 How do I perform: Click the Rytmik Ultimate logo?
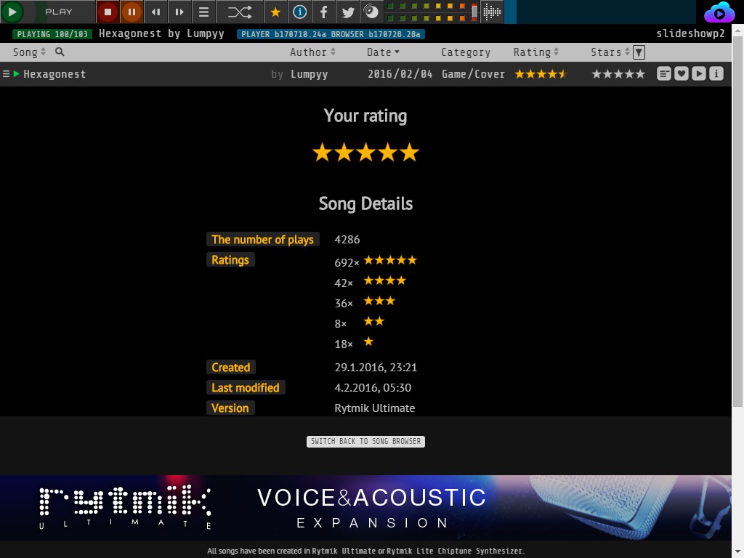125,506
